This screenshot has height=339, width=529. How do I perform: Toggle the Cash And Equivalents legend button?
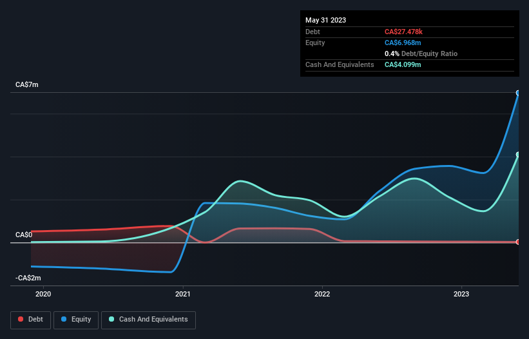(x=148, y=320)
